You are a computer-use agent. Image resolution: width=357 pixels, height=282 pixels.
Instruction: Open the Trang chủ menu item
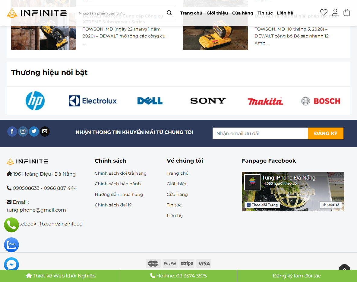[x=191, y=13]
